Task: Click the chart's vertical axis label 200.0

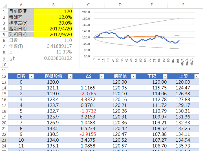Action: (x=86, y=12)
